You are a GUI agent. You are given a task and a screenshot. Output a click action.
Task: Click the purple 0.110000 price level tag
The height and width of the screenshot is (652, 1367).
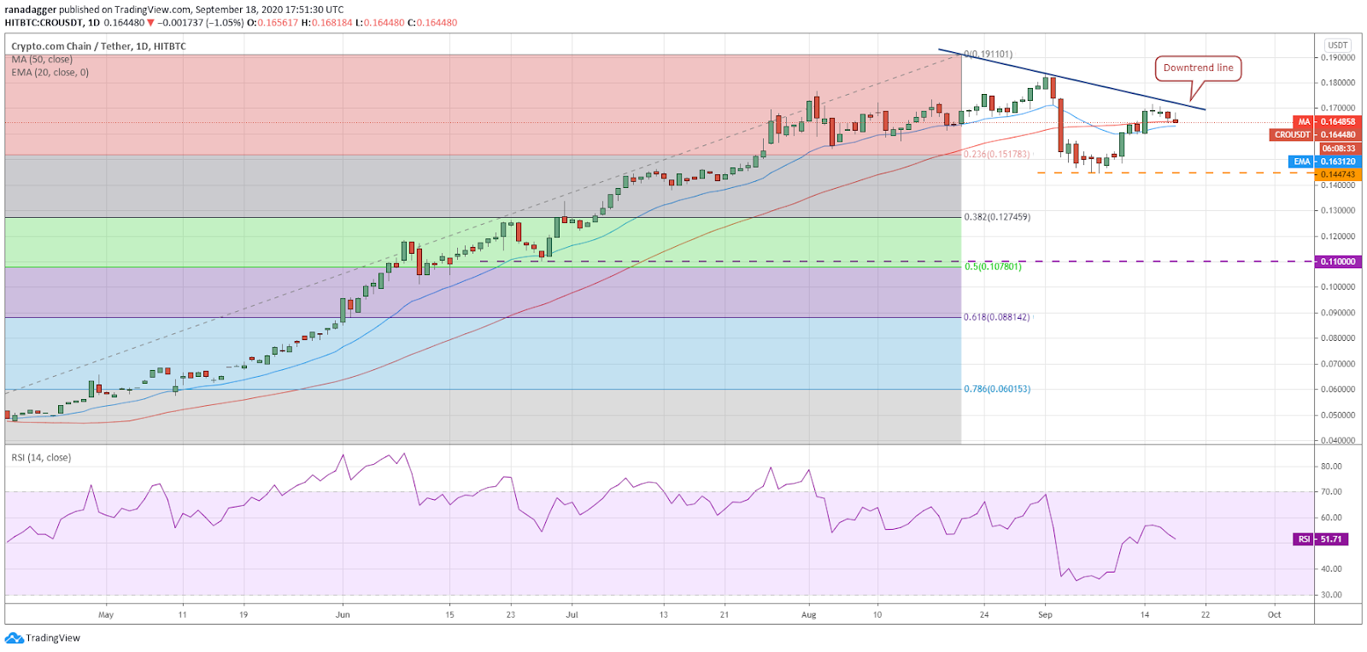(1338, 261)
